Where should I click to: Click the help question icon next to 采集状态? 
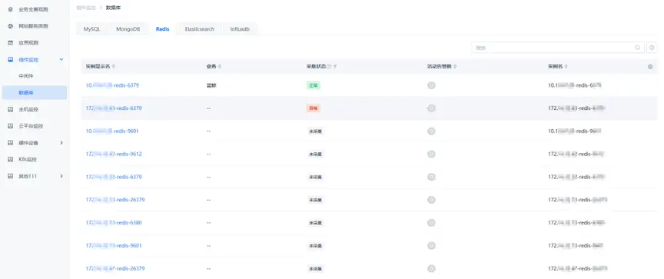point(329,67)
